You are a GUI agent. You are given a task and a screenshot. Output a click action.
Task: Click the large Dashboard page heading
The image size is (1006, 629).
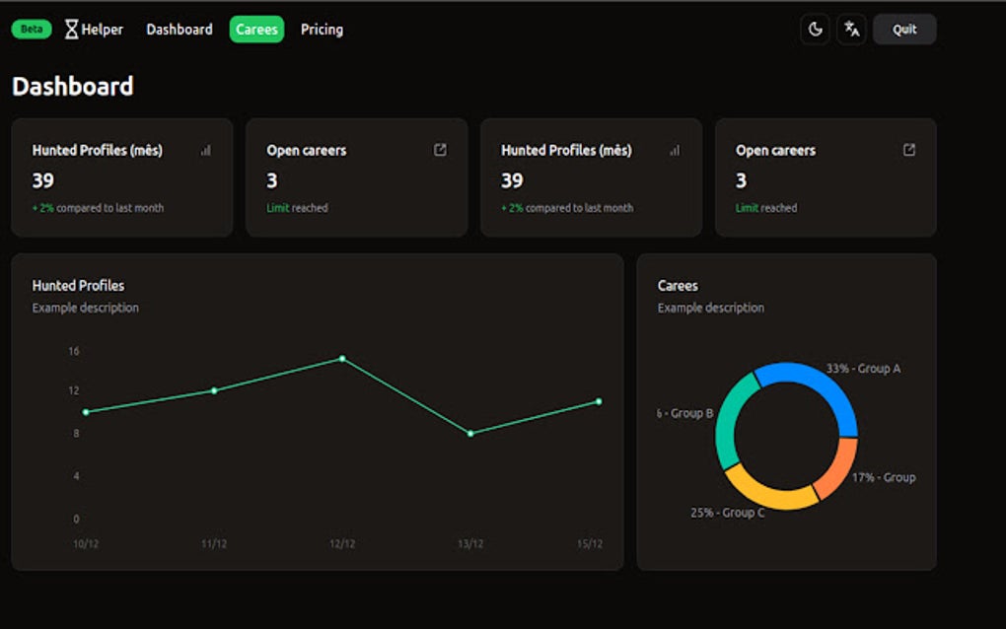click(73, 87)
